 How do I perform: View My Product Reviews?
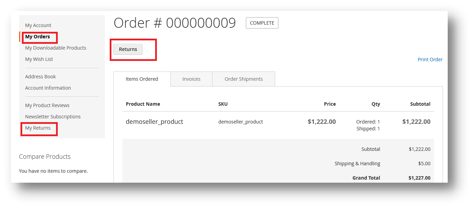coord(47,105)
